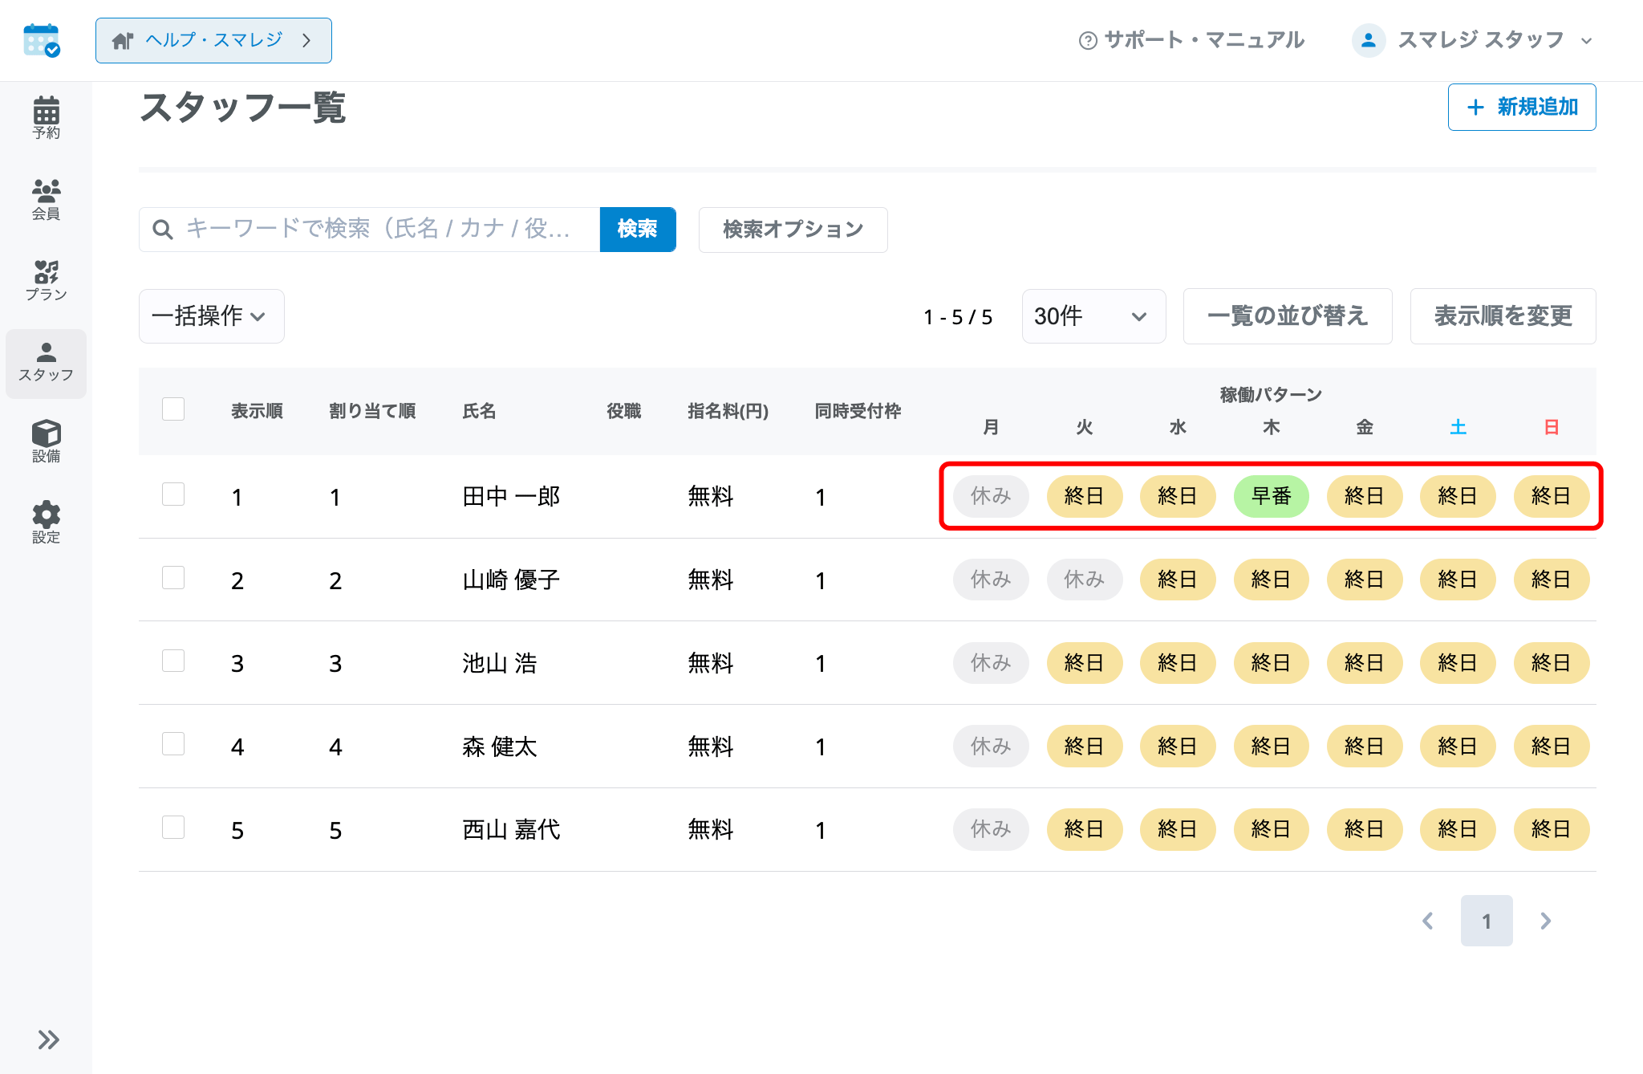Click the green 早番 badge on Thursday
This screenshot has height=1074, width=1643.
point(1271,496)
